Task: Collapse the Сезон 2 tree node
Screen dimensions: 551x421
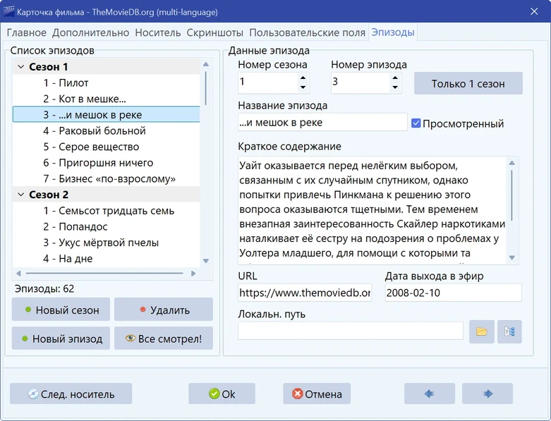Action: pos(20,194)
